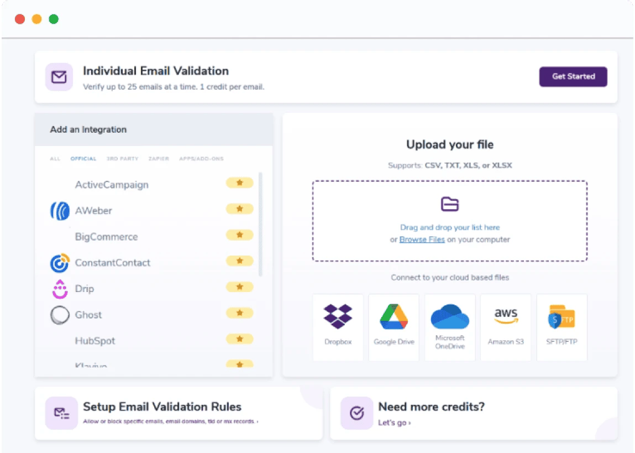Toggle the favorite star for ActiveCampaign
This screenshot has width=635, height=453.
click(239, 183)
